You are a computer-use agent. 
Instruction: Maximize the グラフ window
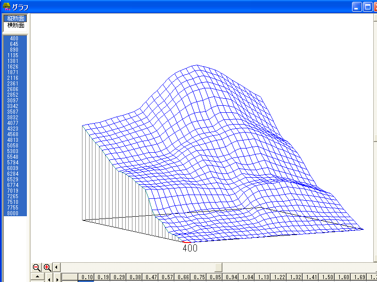pyautogui.click(x=368, y=7)
